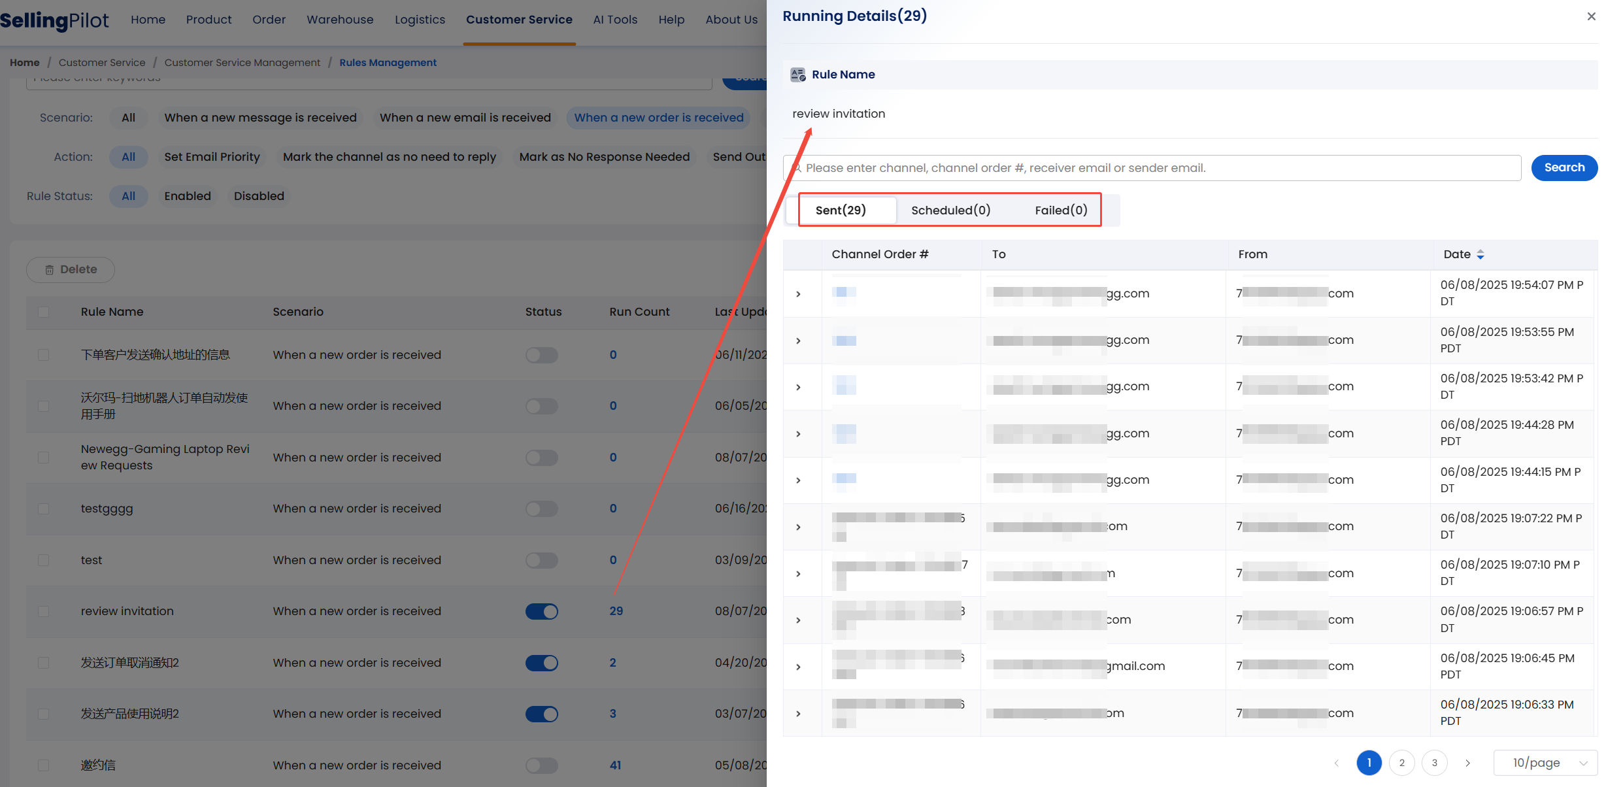
Task: Expand the row dated 06/08/2025 19:53:42
Action: (798, 387)
